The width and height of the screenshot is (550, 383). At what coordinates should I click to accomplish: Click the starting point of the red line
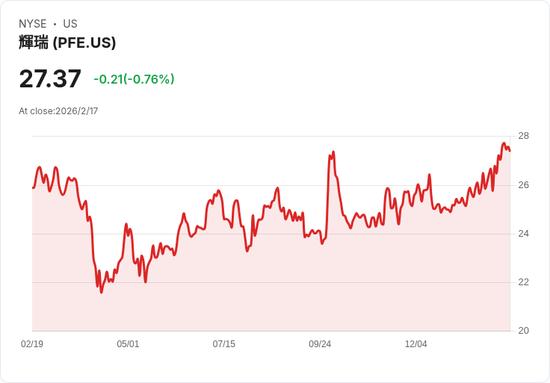33,187
